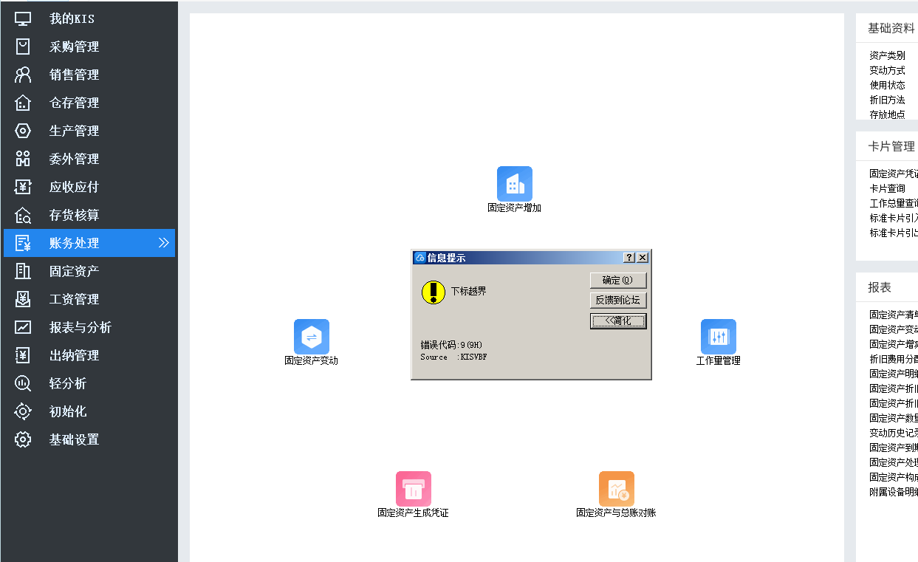Click the 仓存管理 house icon
The height and width of the screenshot is (562, 918).
click(24, 103)
